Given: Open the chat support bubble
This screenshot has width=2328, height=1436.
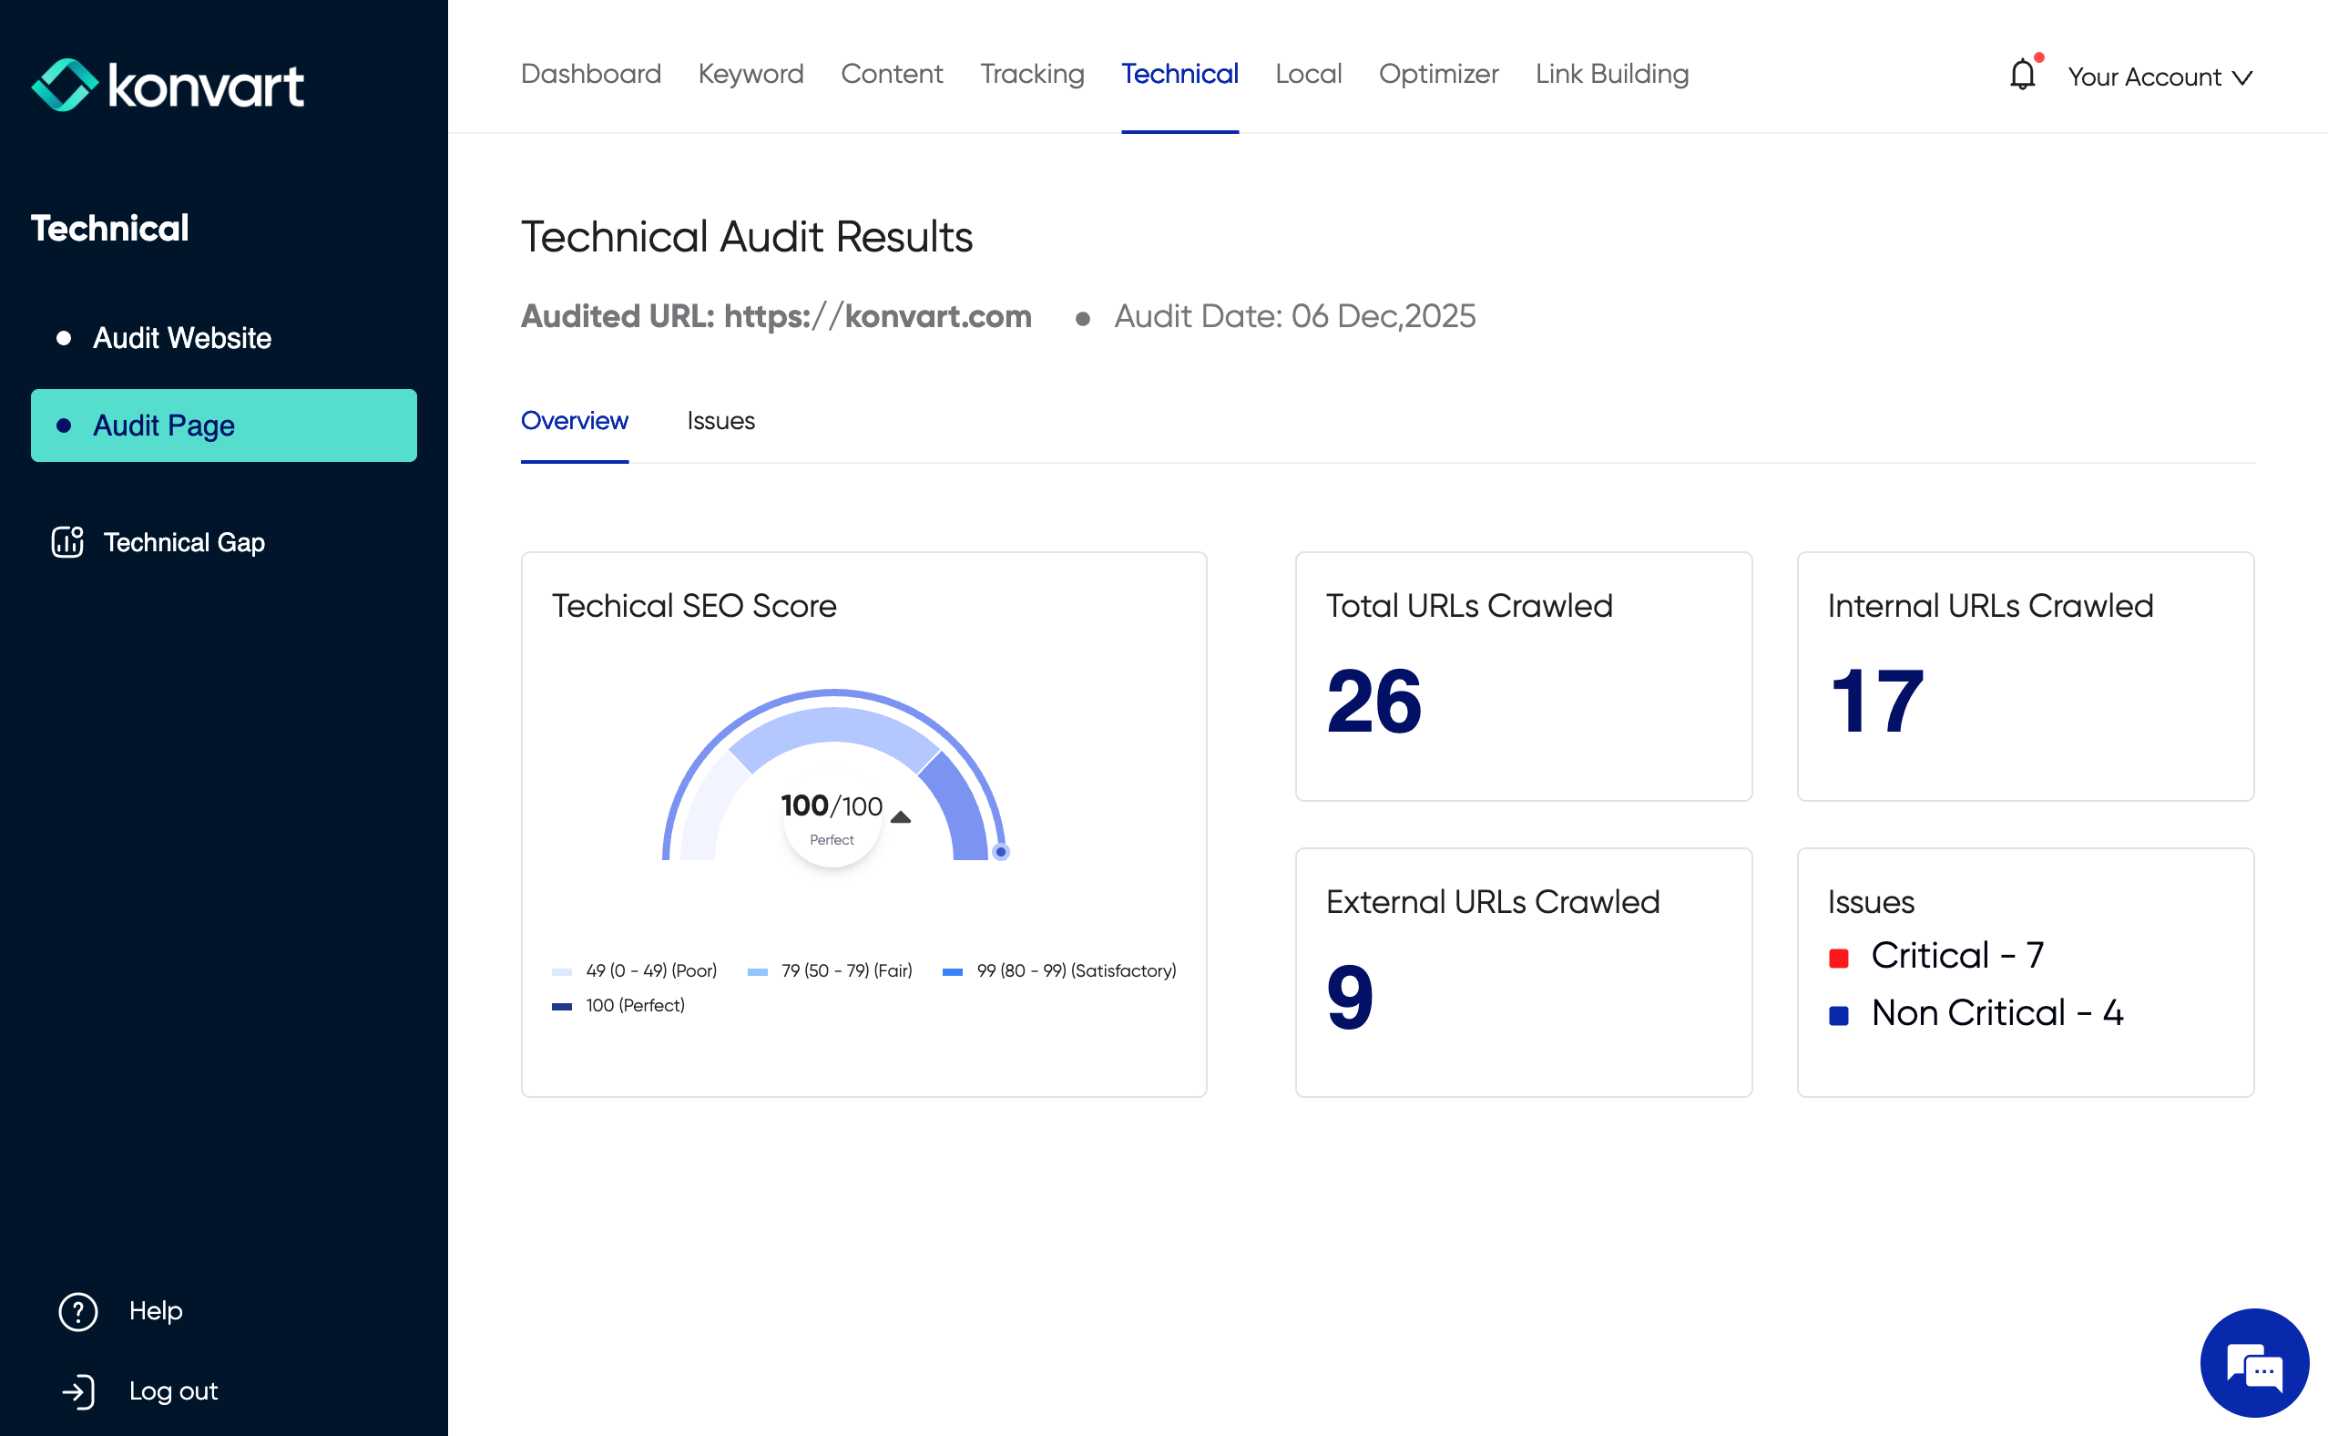Looking at the screenshot, I should [x=2254, y=1363].
